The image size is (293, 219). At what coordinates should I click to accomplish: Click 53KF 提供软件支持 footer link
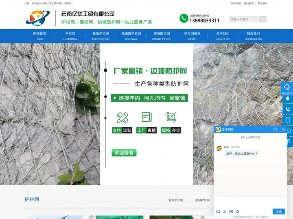tap(243, 217)
